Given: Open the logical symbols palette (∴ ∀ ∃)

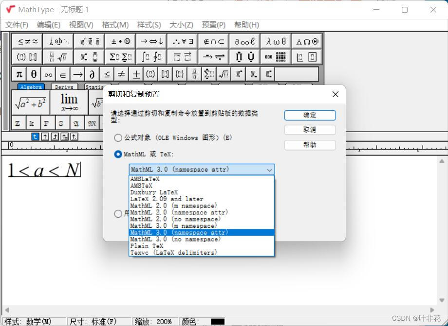Looking at the screenshot, I should click(x=183, y=41).
